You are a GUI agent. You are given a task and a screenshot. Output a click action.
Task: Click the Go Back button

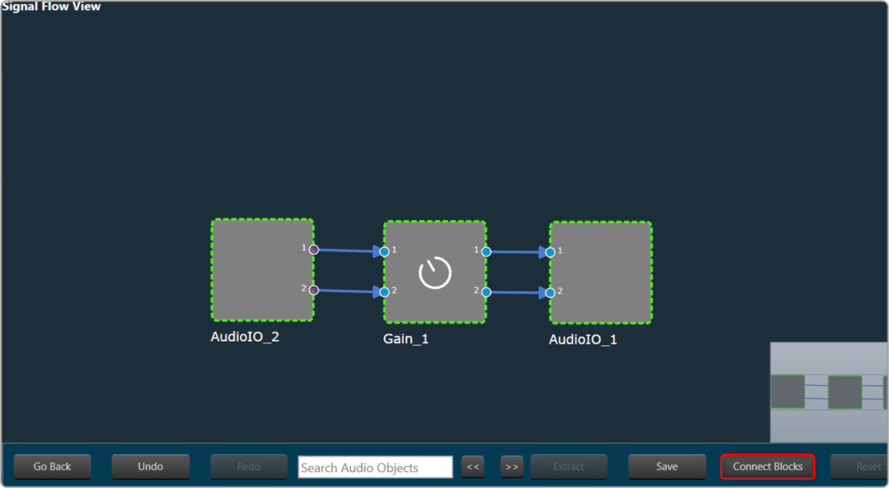pyautogui.click(x=52, y=467)
